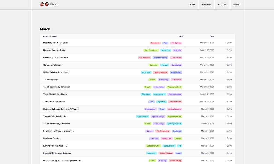274x164 pixels.
Task: Click Solve for Turn-Aware Pathfinding
Action: 229,102
